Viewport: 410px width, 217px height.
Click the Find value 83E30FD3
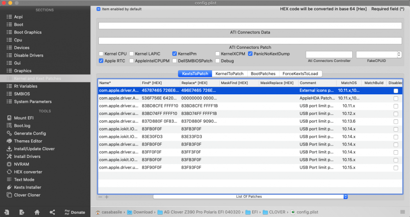click(x=152, y=137)
